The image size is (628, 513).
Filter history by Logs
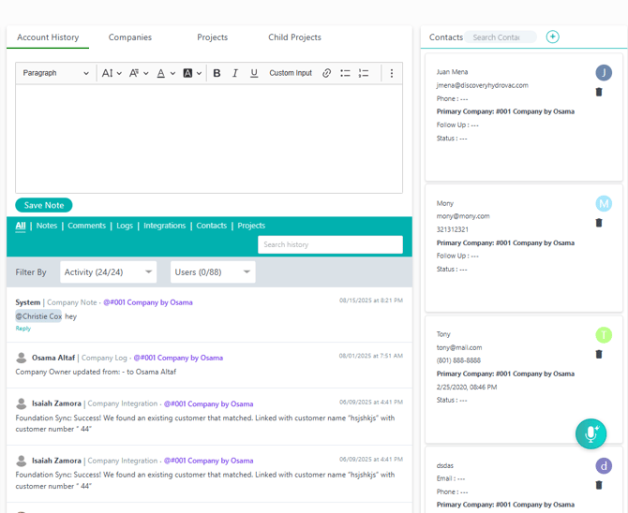tap(125, 226)
